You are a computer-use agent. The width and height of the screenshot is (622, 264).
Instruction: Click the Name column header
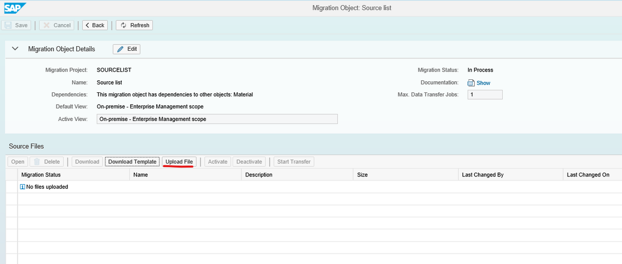(x=186, y=175)
